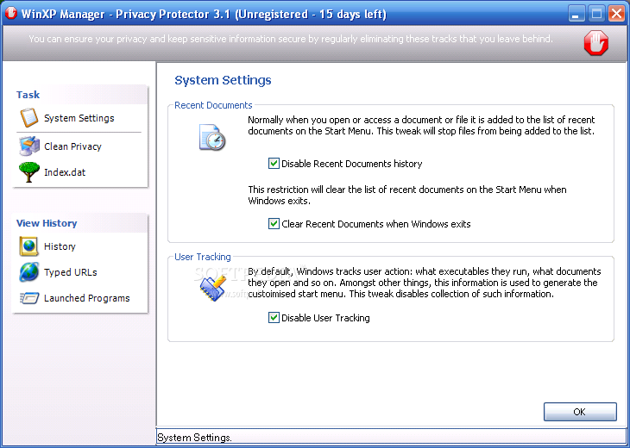Select Launched Programs window icon
630x448 pixels.
pos(29,298)
